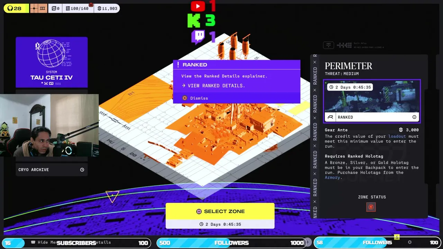This screenshot has width=443, height=249.
Task: Click the square icon in Select Zone
Action: pyautogui.click(x=199, y=211)
